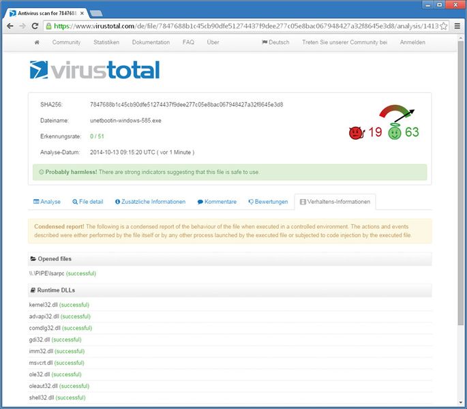Open a new tab with the blank tab button
The width and height of the screenshot is (467, 409).
96,14
